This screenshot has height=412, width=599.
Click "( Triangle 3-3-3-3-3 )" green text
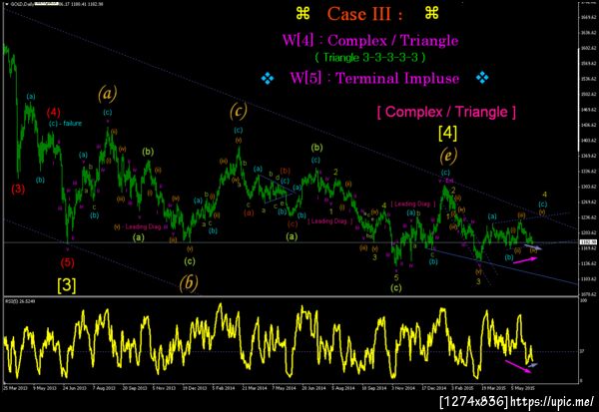tap(370, 57)
